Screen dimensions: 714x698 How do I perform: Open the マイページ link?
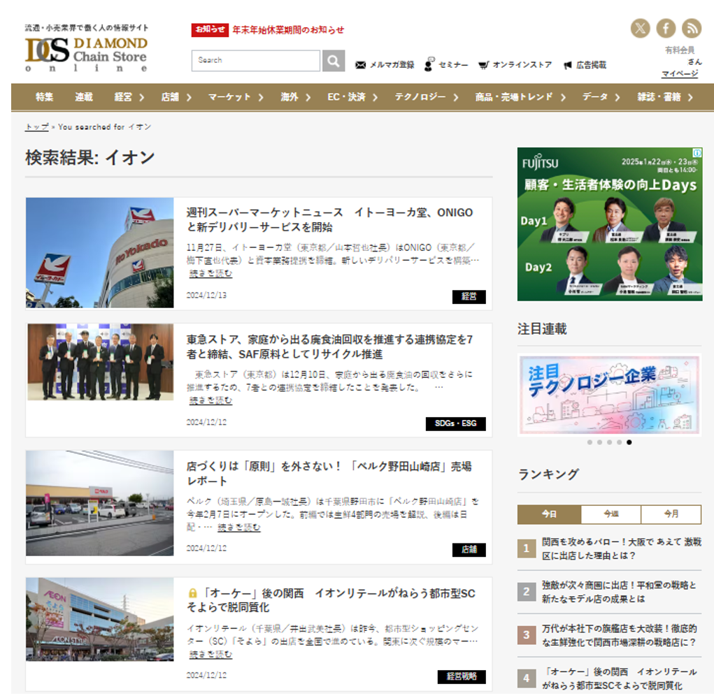pyautogui.click(x=680, y=73)
